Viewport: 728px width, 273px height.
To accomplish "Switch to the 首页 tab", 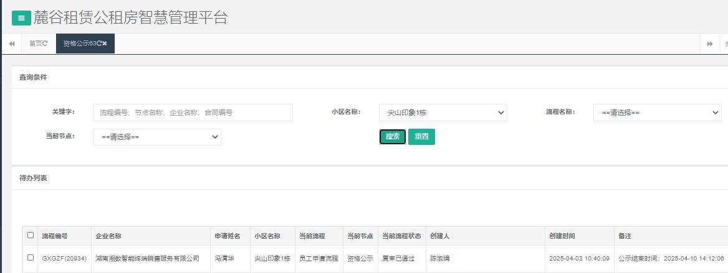I will click(36, 44).
